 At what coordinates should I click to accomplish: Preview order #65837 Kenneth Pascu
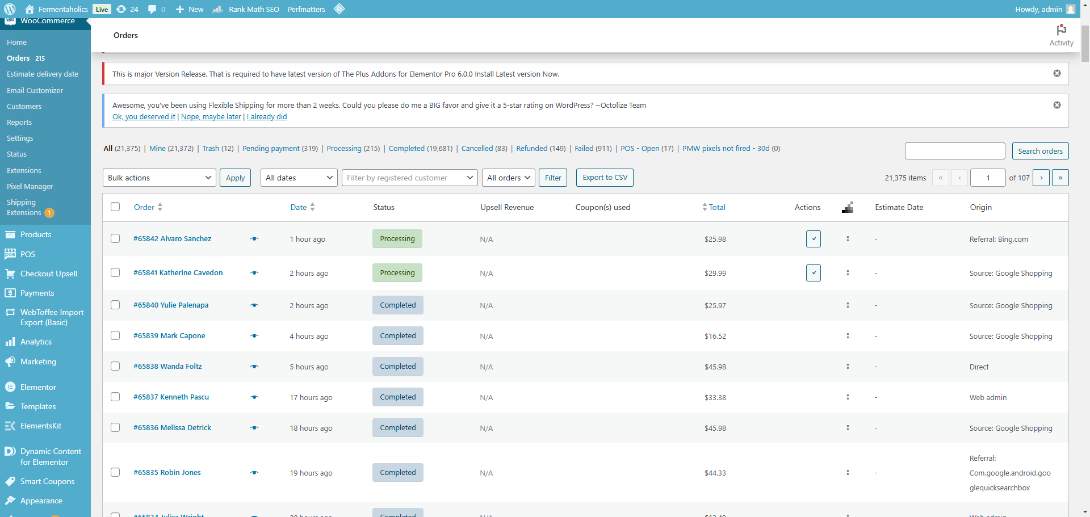point(254,397)
